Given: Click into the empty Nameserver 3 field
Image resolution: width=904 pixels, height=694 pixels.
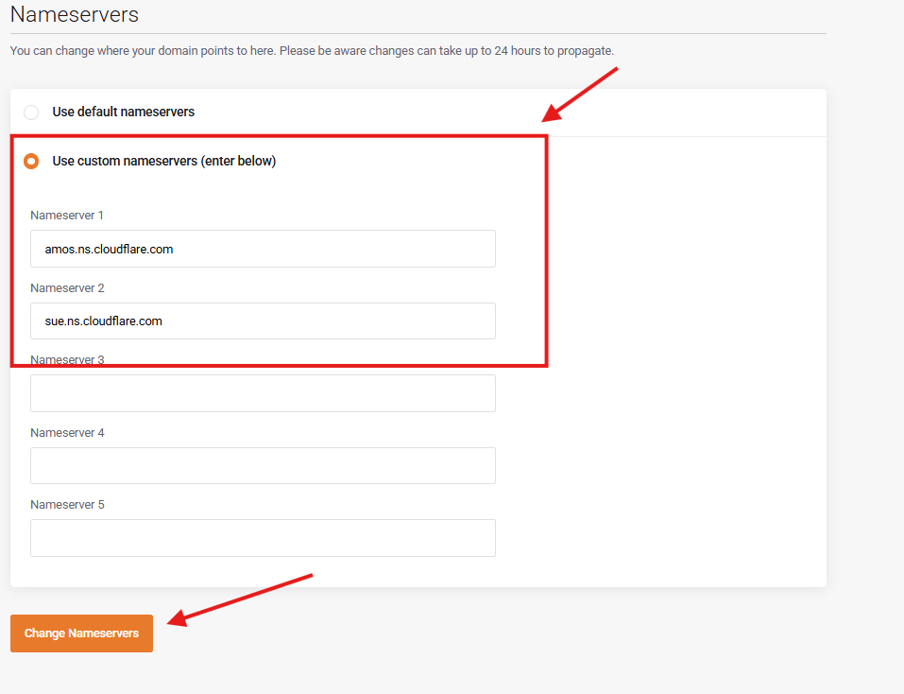Looking at the screenshot, I should (x=263, y=393).
